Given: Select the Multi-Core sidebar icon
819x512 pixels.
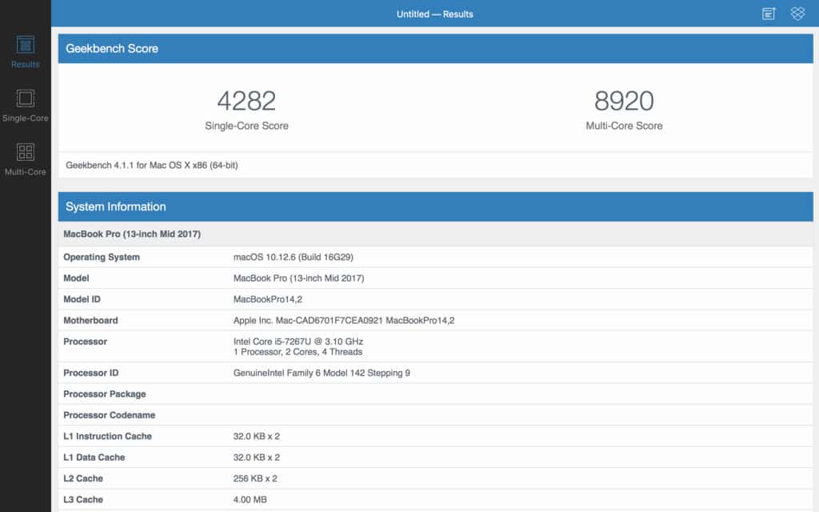Looking at the screenshot, I should [25, 152].
